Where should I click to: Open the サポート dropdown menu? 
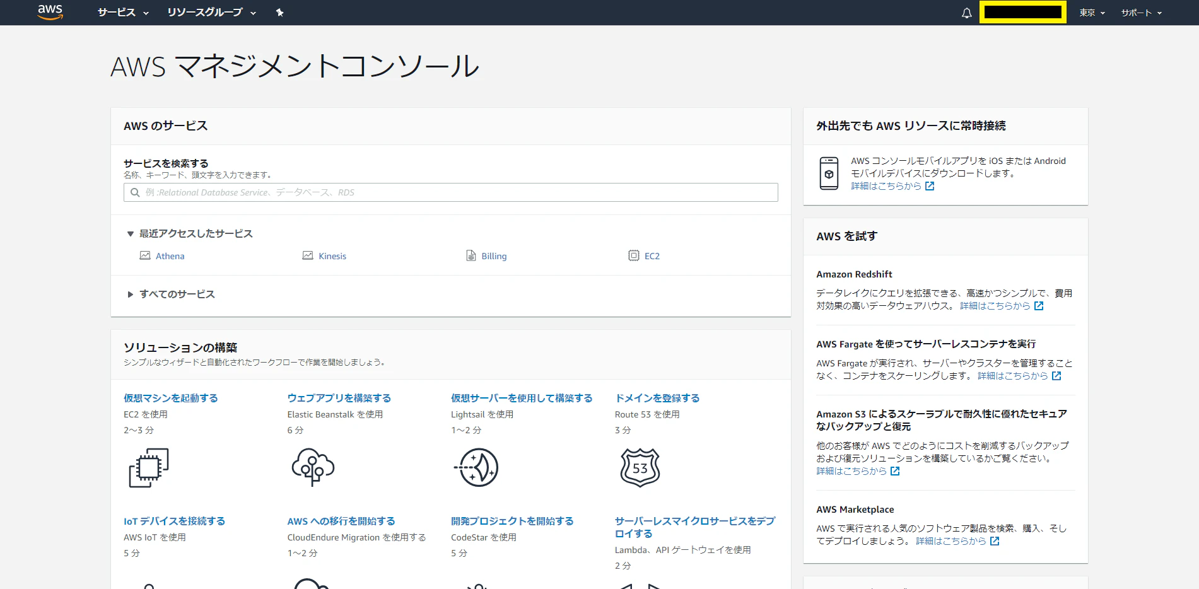point(1140,13)
